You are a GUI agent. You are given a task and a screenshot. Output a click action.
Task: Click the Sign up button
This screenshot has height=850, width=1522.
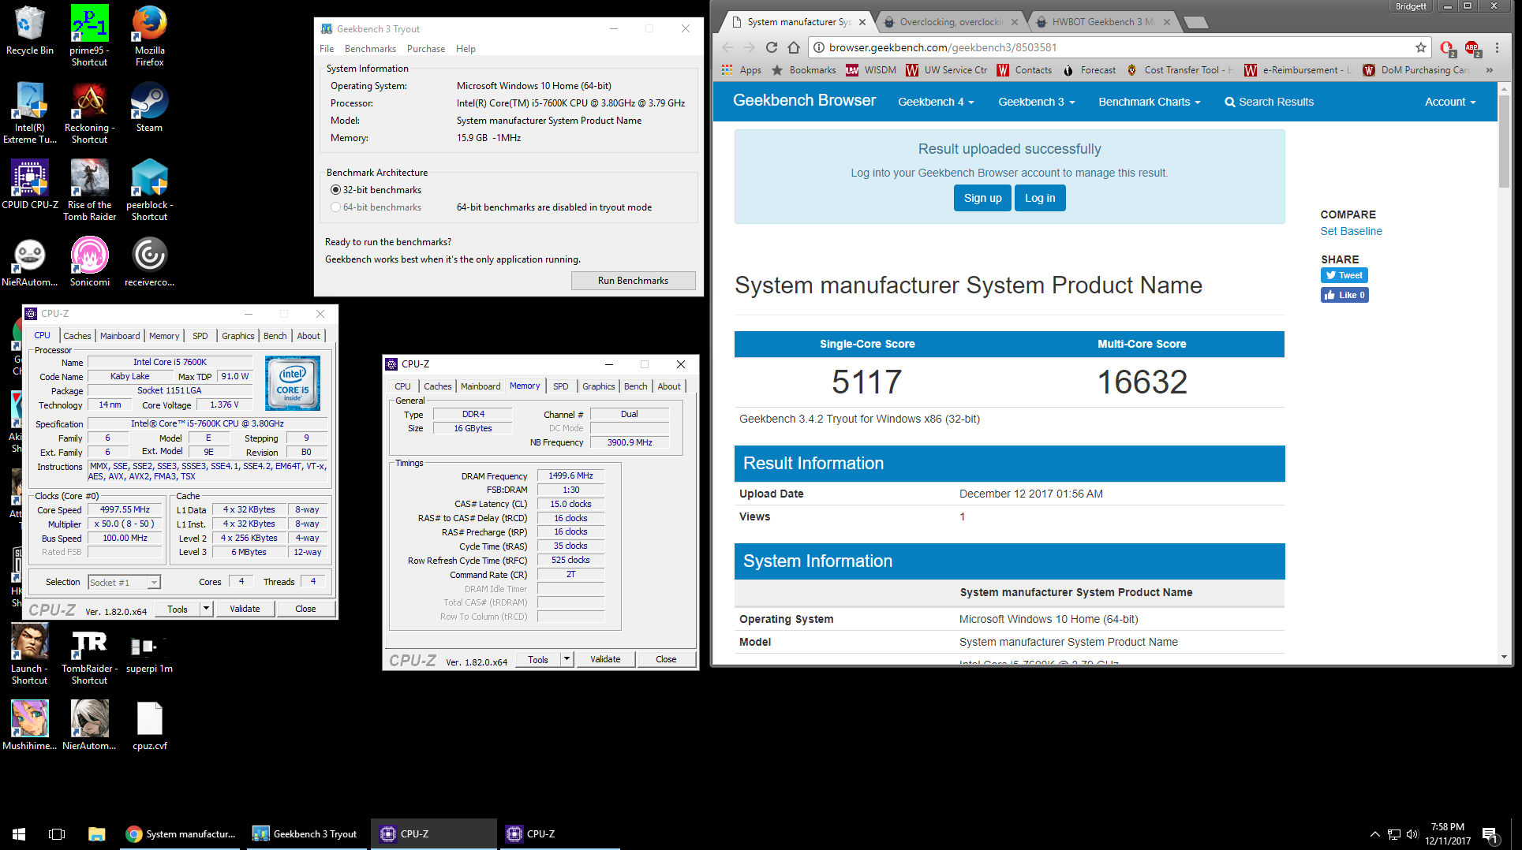982,198
